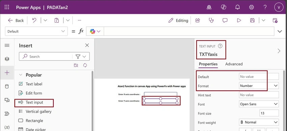287x131 pixels.
Task: Close the Insert pane
Action: 87,45
